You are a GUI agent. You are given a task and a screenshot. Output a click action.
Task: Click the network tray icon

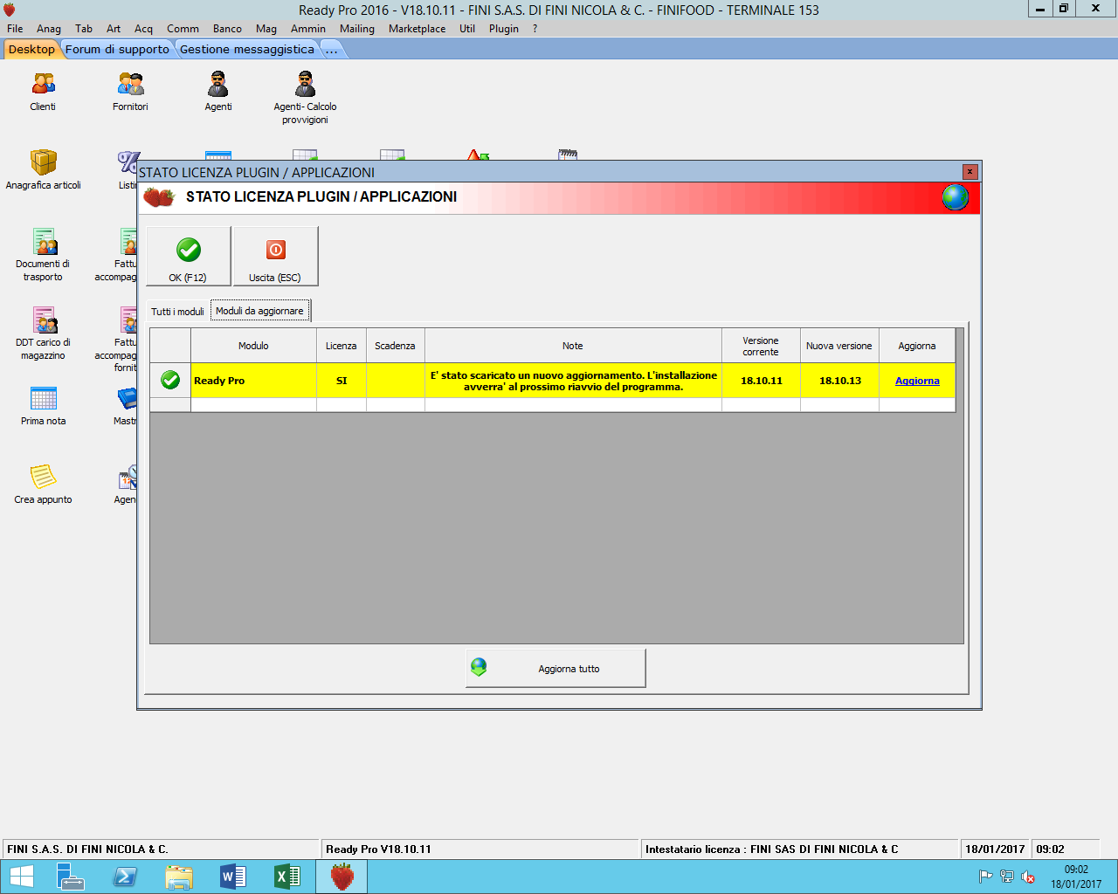(1007, 877)
